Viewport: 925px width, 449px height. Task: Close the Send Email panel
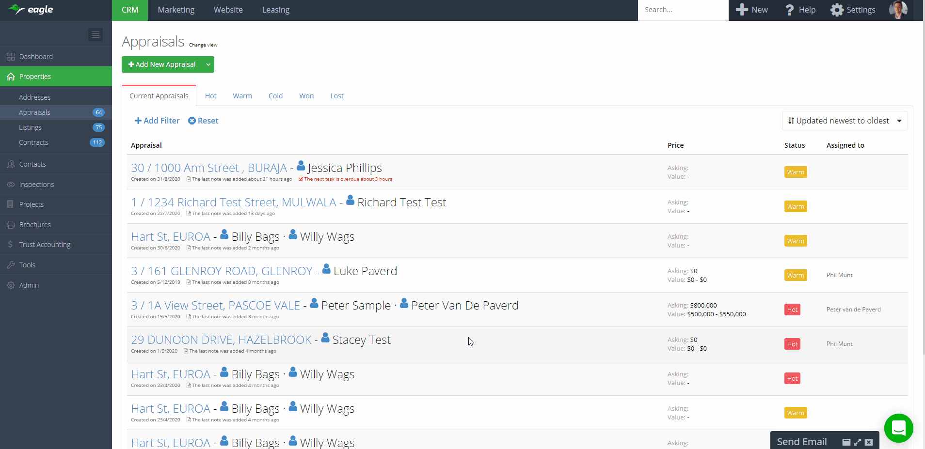click(869, 442)
